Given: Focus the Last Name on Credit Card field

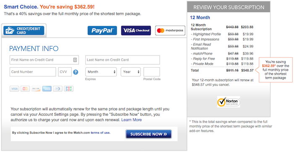Looking at the screenshot, I should point(123,60).
